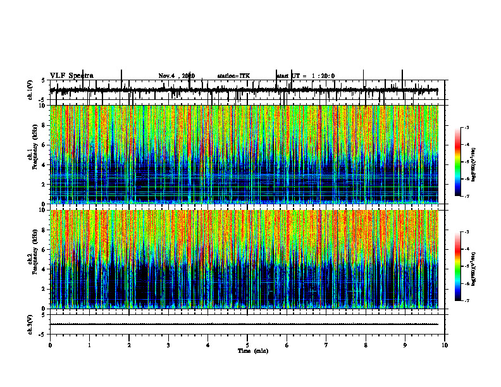Viewport: 501px width, 387px height.
Task: Click time axis tick label '2'
Action: (x=129, y=345)
